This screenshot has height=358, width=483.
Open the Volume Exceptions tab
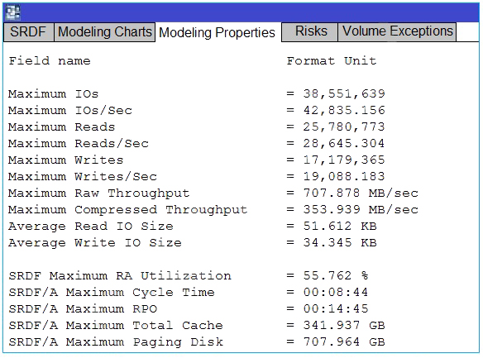[x=397, y=31]
